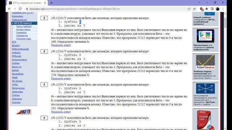Open Тесты (NetTest) submenu item
232x130 pixels.
pyautogui.click(x=24, y=26)
